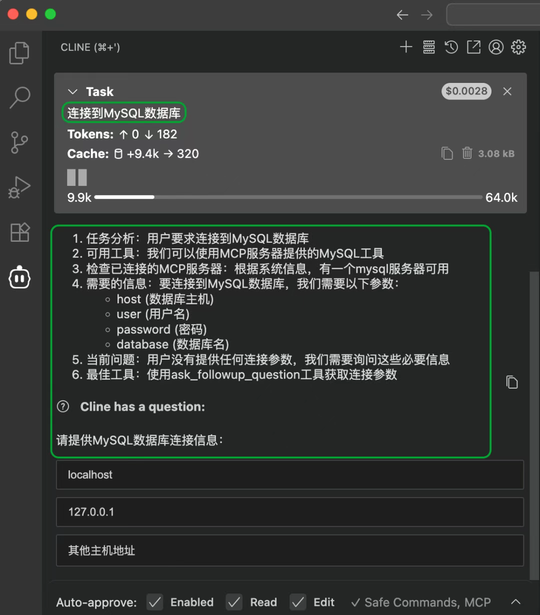Image resolution: width=540 pixels, height=615 pixels.
Task: Click the line starting with 5. 当前问题
Action: [x=261, y=359]
